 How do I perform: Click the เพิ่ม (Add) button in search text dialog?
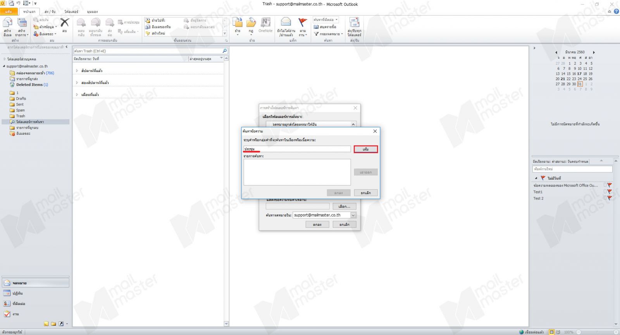coord(365,149)
